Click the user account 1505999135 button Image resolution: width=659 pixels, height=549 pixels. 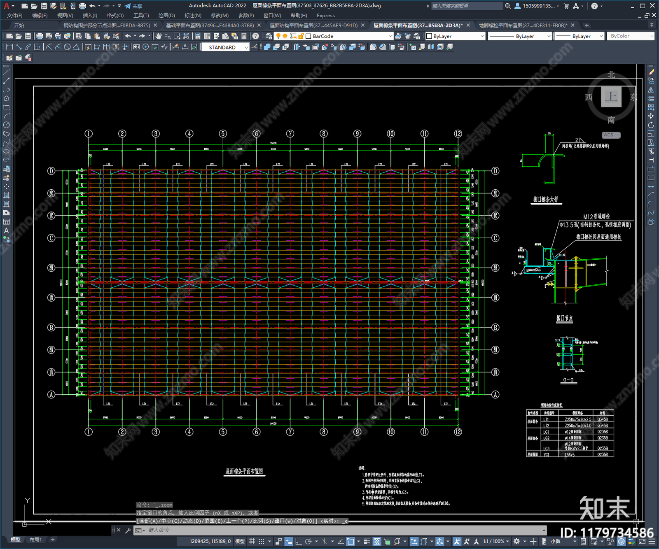pos(537,6)
